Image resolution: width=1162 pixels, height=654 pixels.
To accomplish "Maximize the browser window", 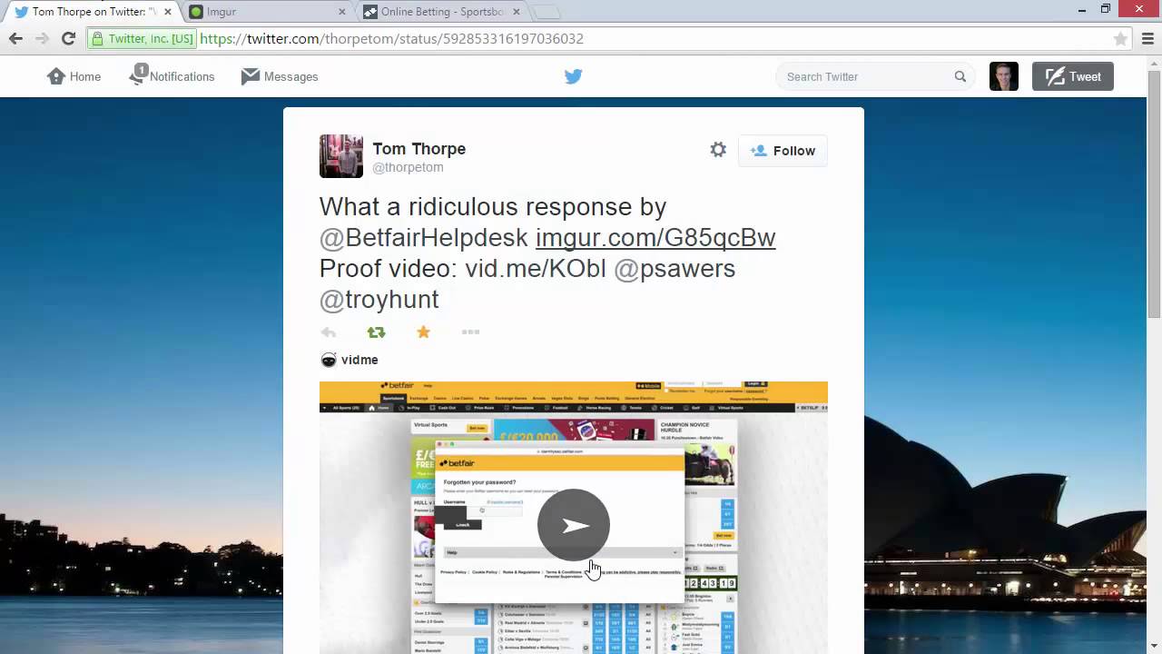I will click(x=1106, y=9).
